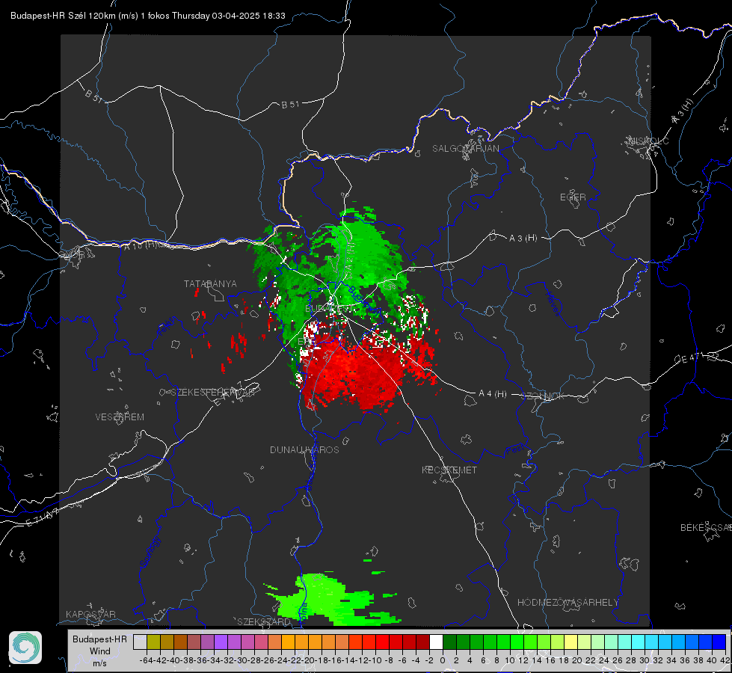Click the blue 'Somogy' county label

pyautogui.click(x=150, y=552)
